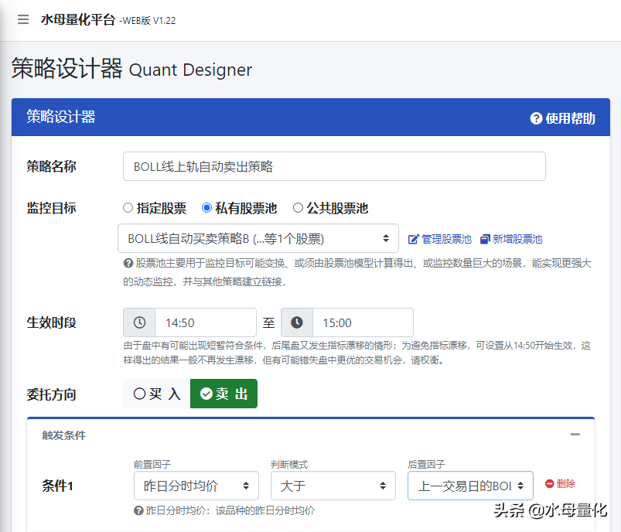Delete 条件1 using the 删除 button

[560, 484]
